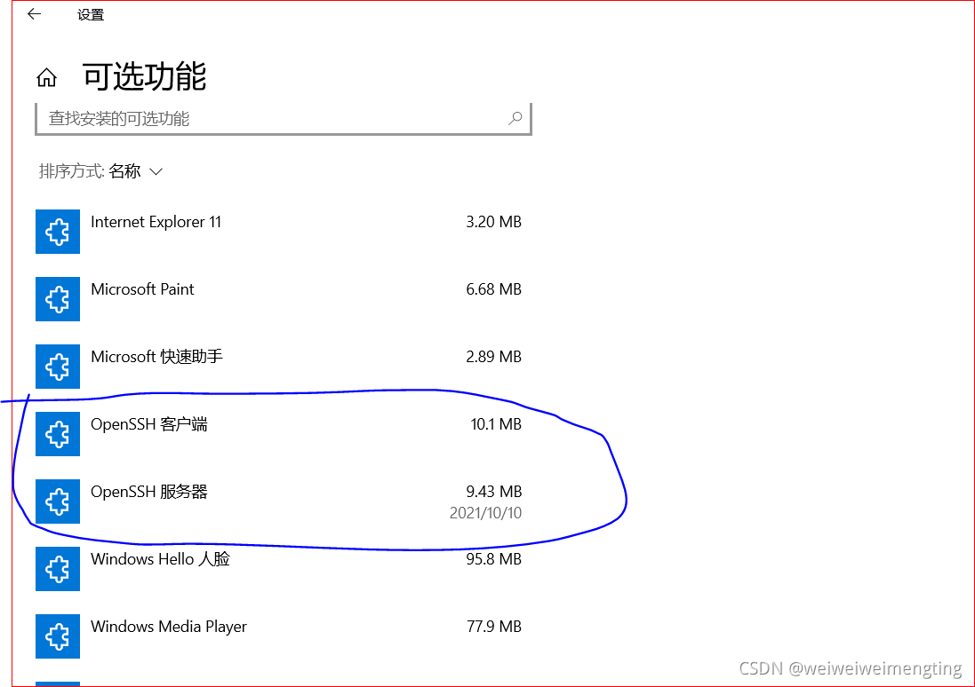Click the Microsoft 快速助手 feature icon
The width and height of the screenshot is (975, 687).
tap(58, 367)
